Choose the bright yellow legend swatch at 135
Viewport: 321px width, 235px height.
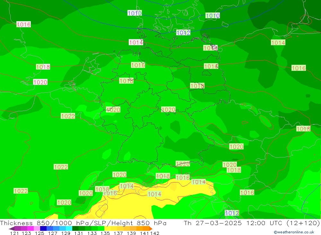coord(108,229)
